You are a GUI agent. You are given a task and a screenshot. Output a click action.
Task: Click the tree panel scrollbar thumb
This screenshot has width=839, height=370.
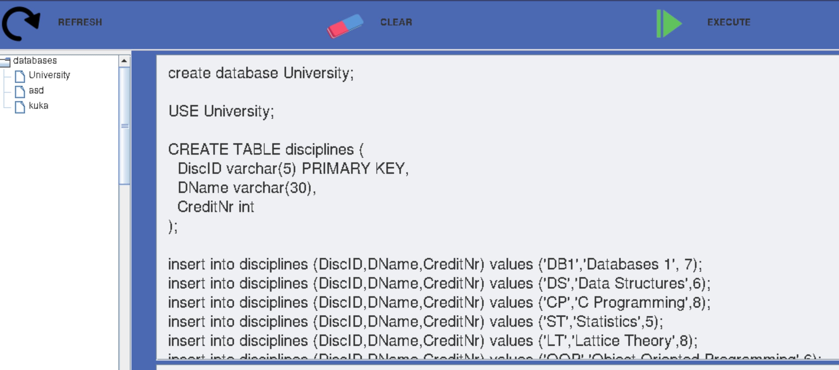[124, 126]
